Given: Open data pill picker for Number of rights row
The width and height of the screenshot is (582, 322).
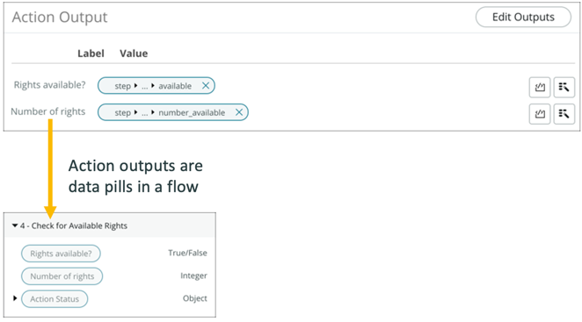Looking at the screenshot, I should coord(564,114).
